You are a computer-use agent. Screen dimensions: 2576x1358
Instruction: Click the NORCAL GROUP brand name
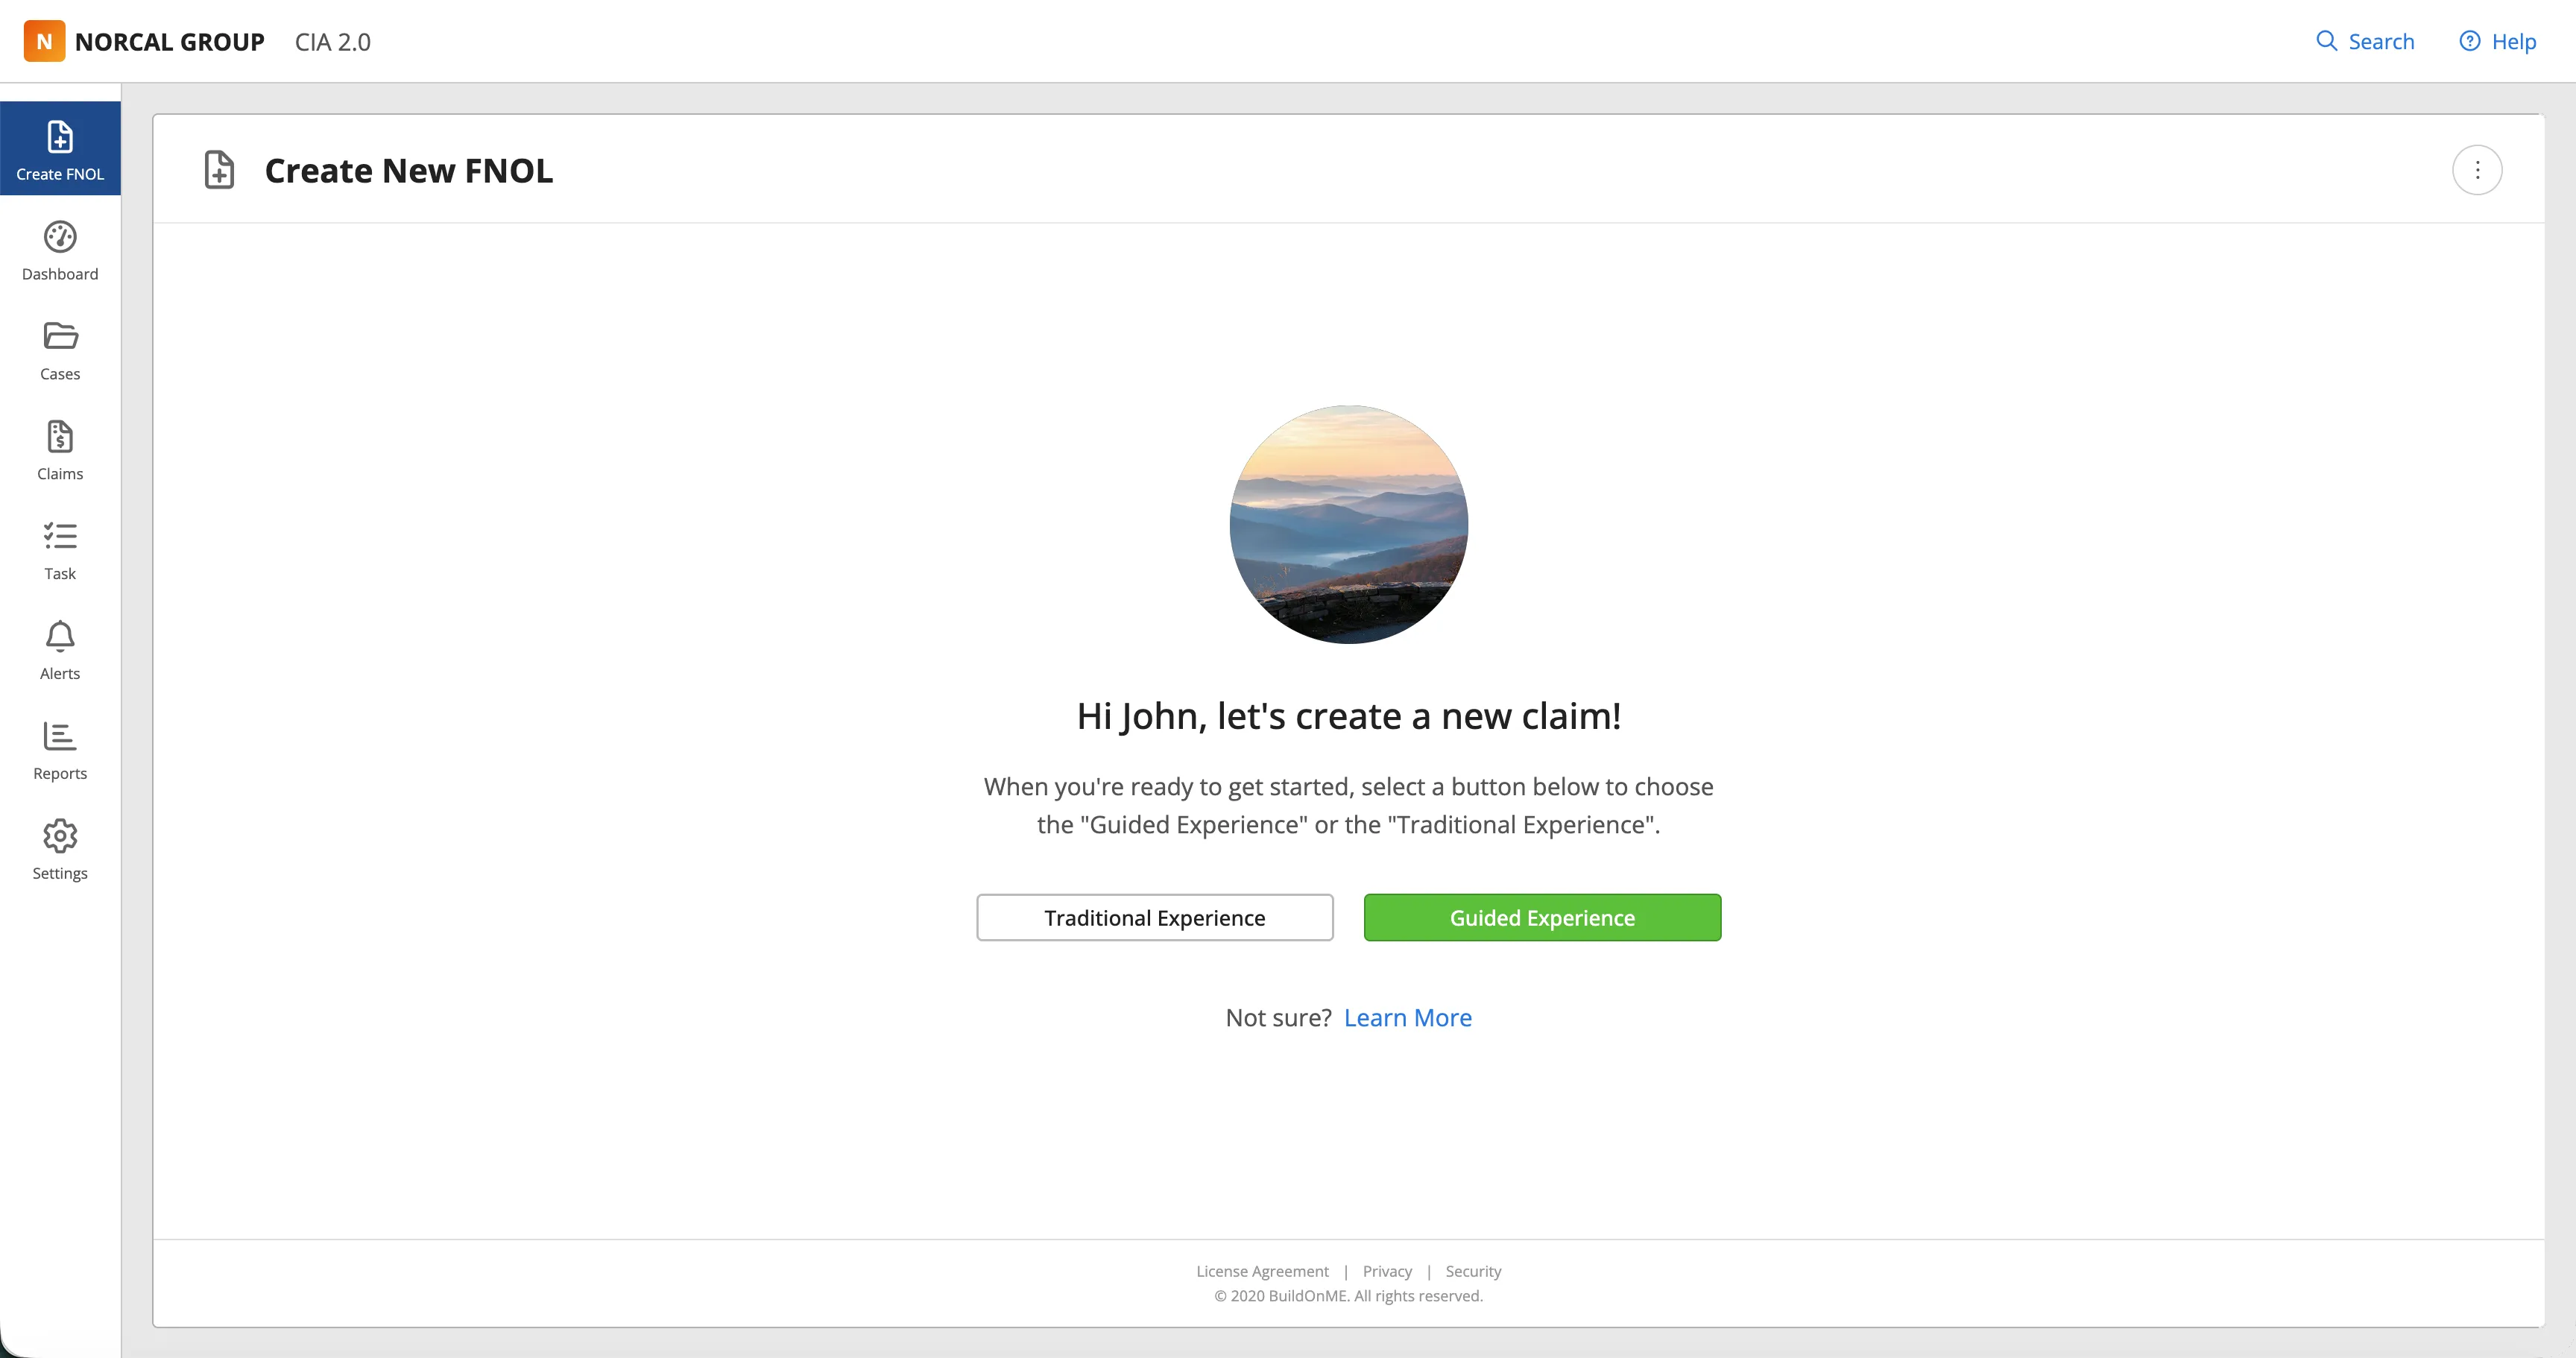coord(169,42)
